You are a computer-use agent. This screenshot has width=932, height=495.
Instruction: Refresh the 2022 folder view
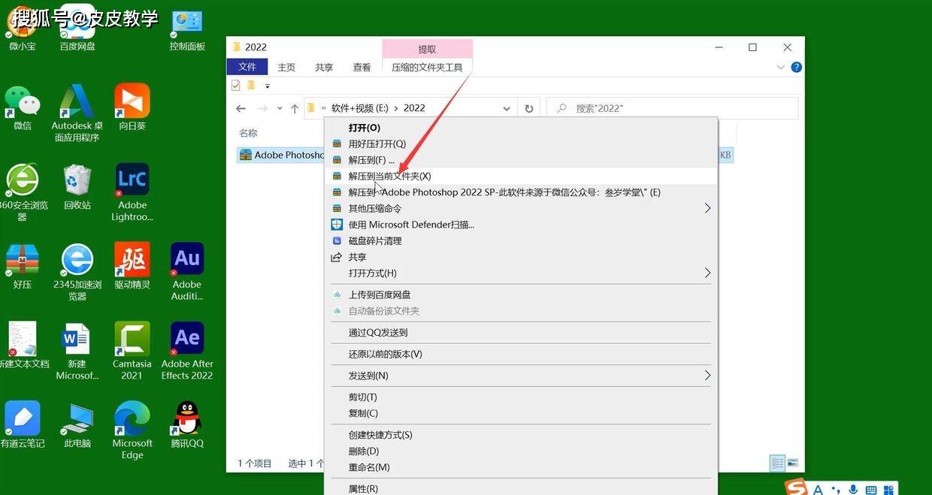coord(529,108)
